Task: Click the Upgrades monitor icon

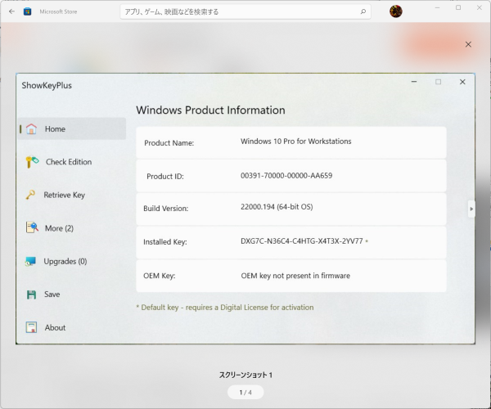Action: pos(31,261)
